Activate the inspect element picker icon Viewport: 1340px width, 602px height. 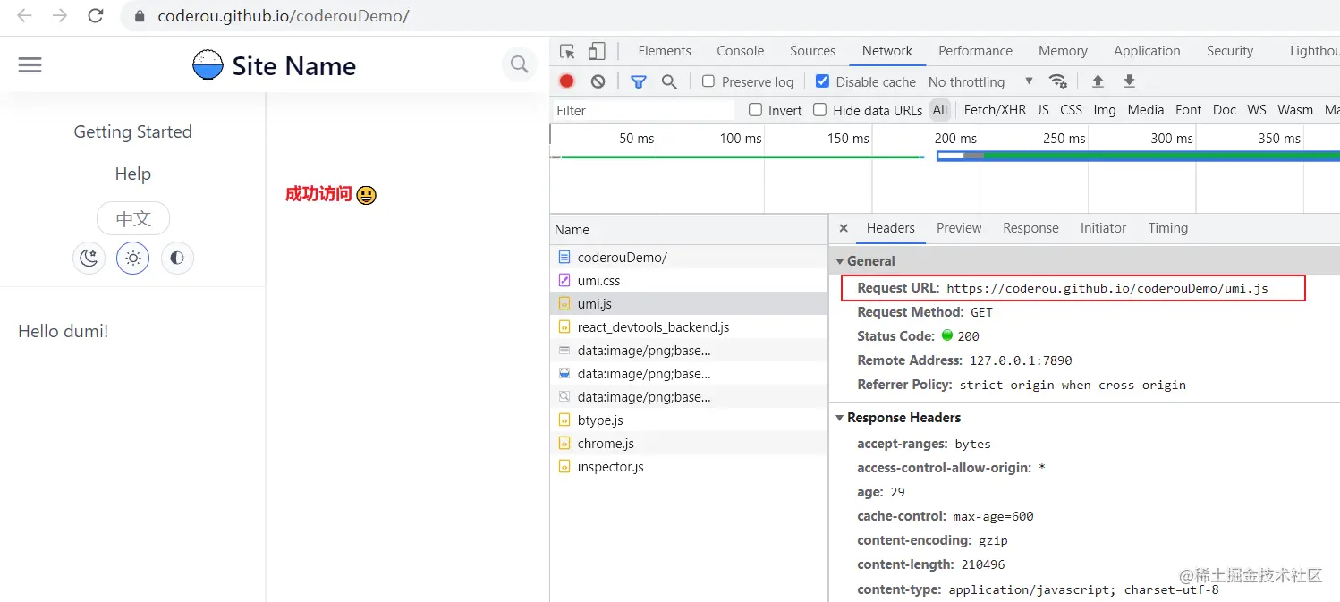coord(567,51)
